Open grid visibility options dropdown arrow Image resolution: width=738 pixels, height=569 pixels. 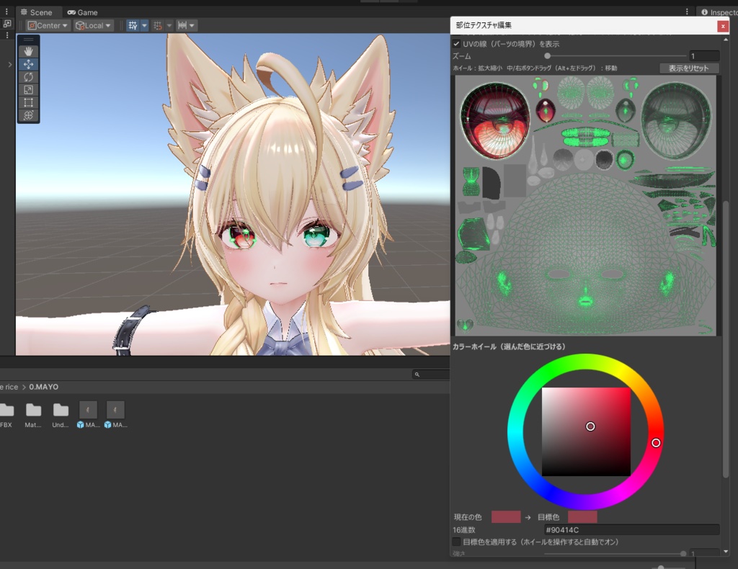click(144, 25)
